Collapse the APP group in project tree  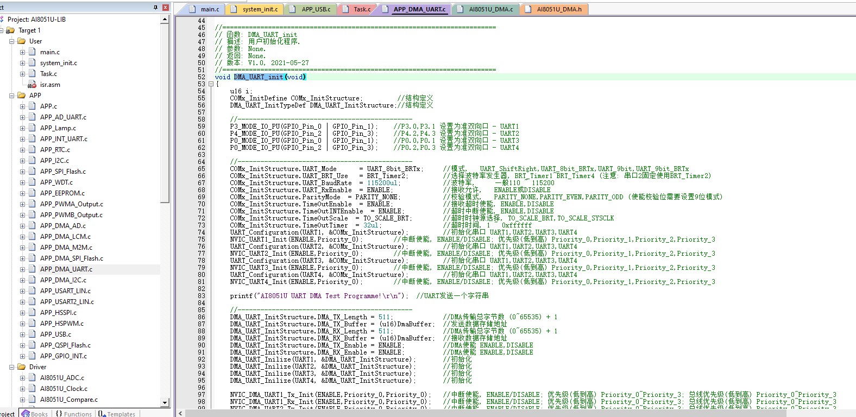pos(12,96)
